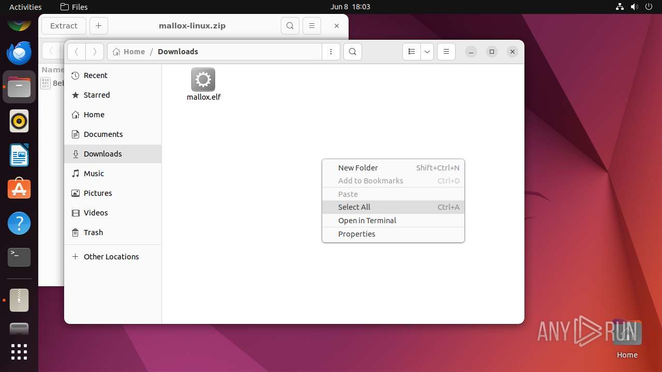Open archive manager hamburger menu

coord(311,26)
